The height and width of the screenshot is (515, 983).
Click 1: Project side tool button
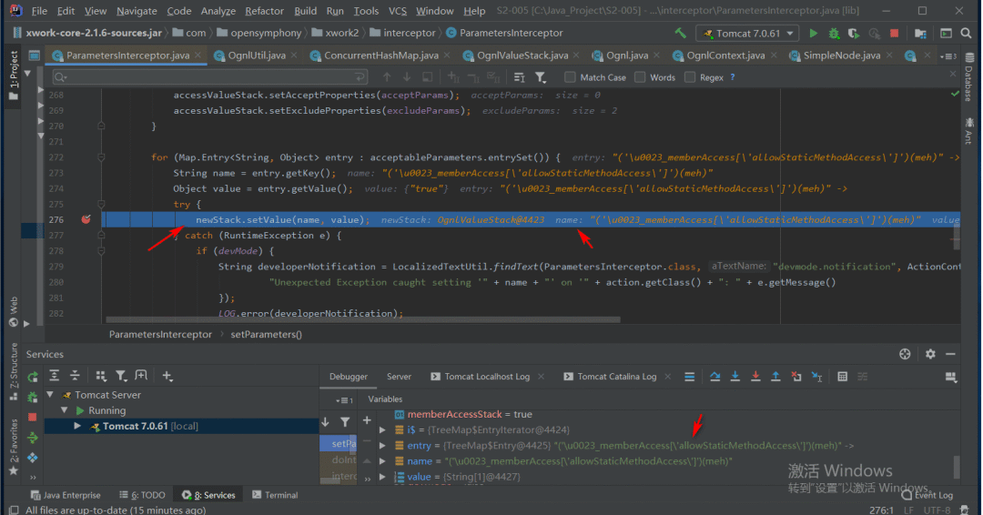click(13, 76)
